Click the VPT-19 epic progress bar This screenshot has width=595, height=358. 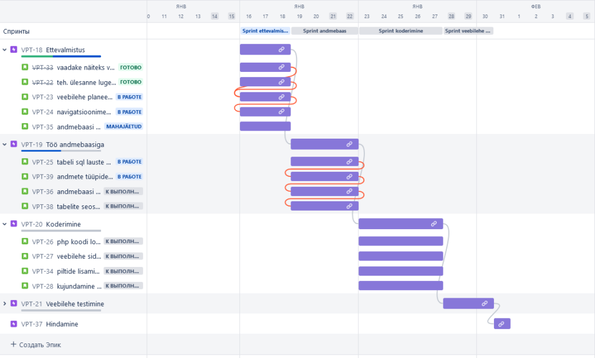tap(61, 151)
